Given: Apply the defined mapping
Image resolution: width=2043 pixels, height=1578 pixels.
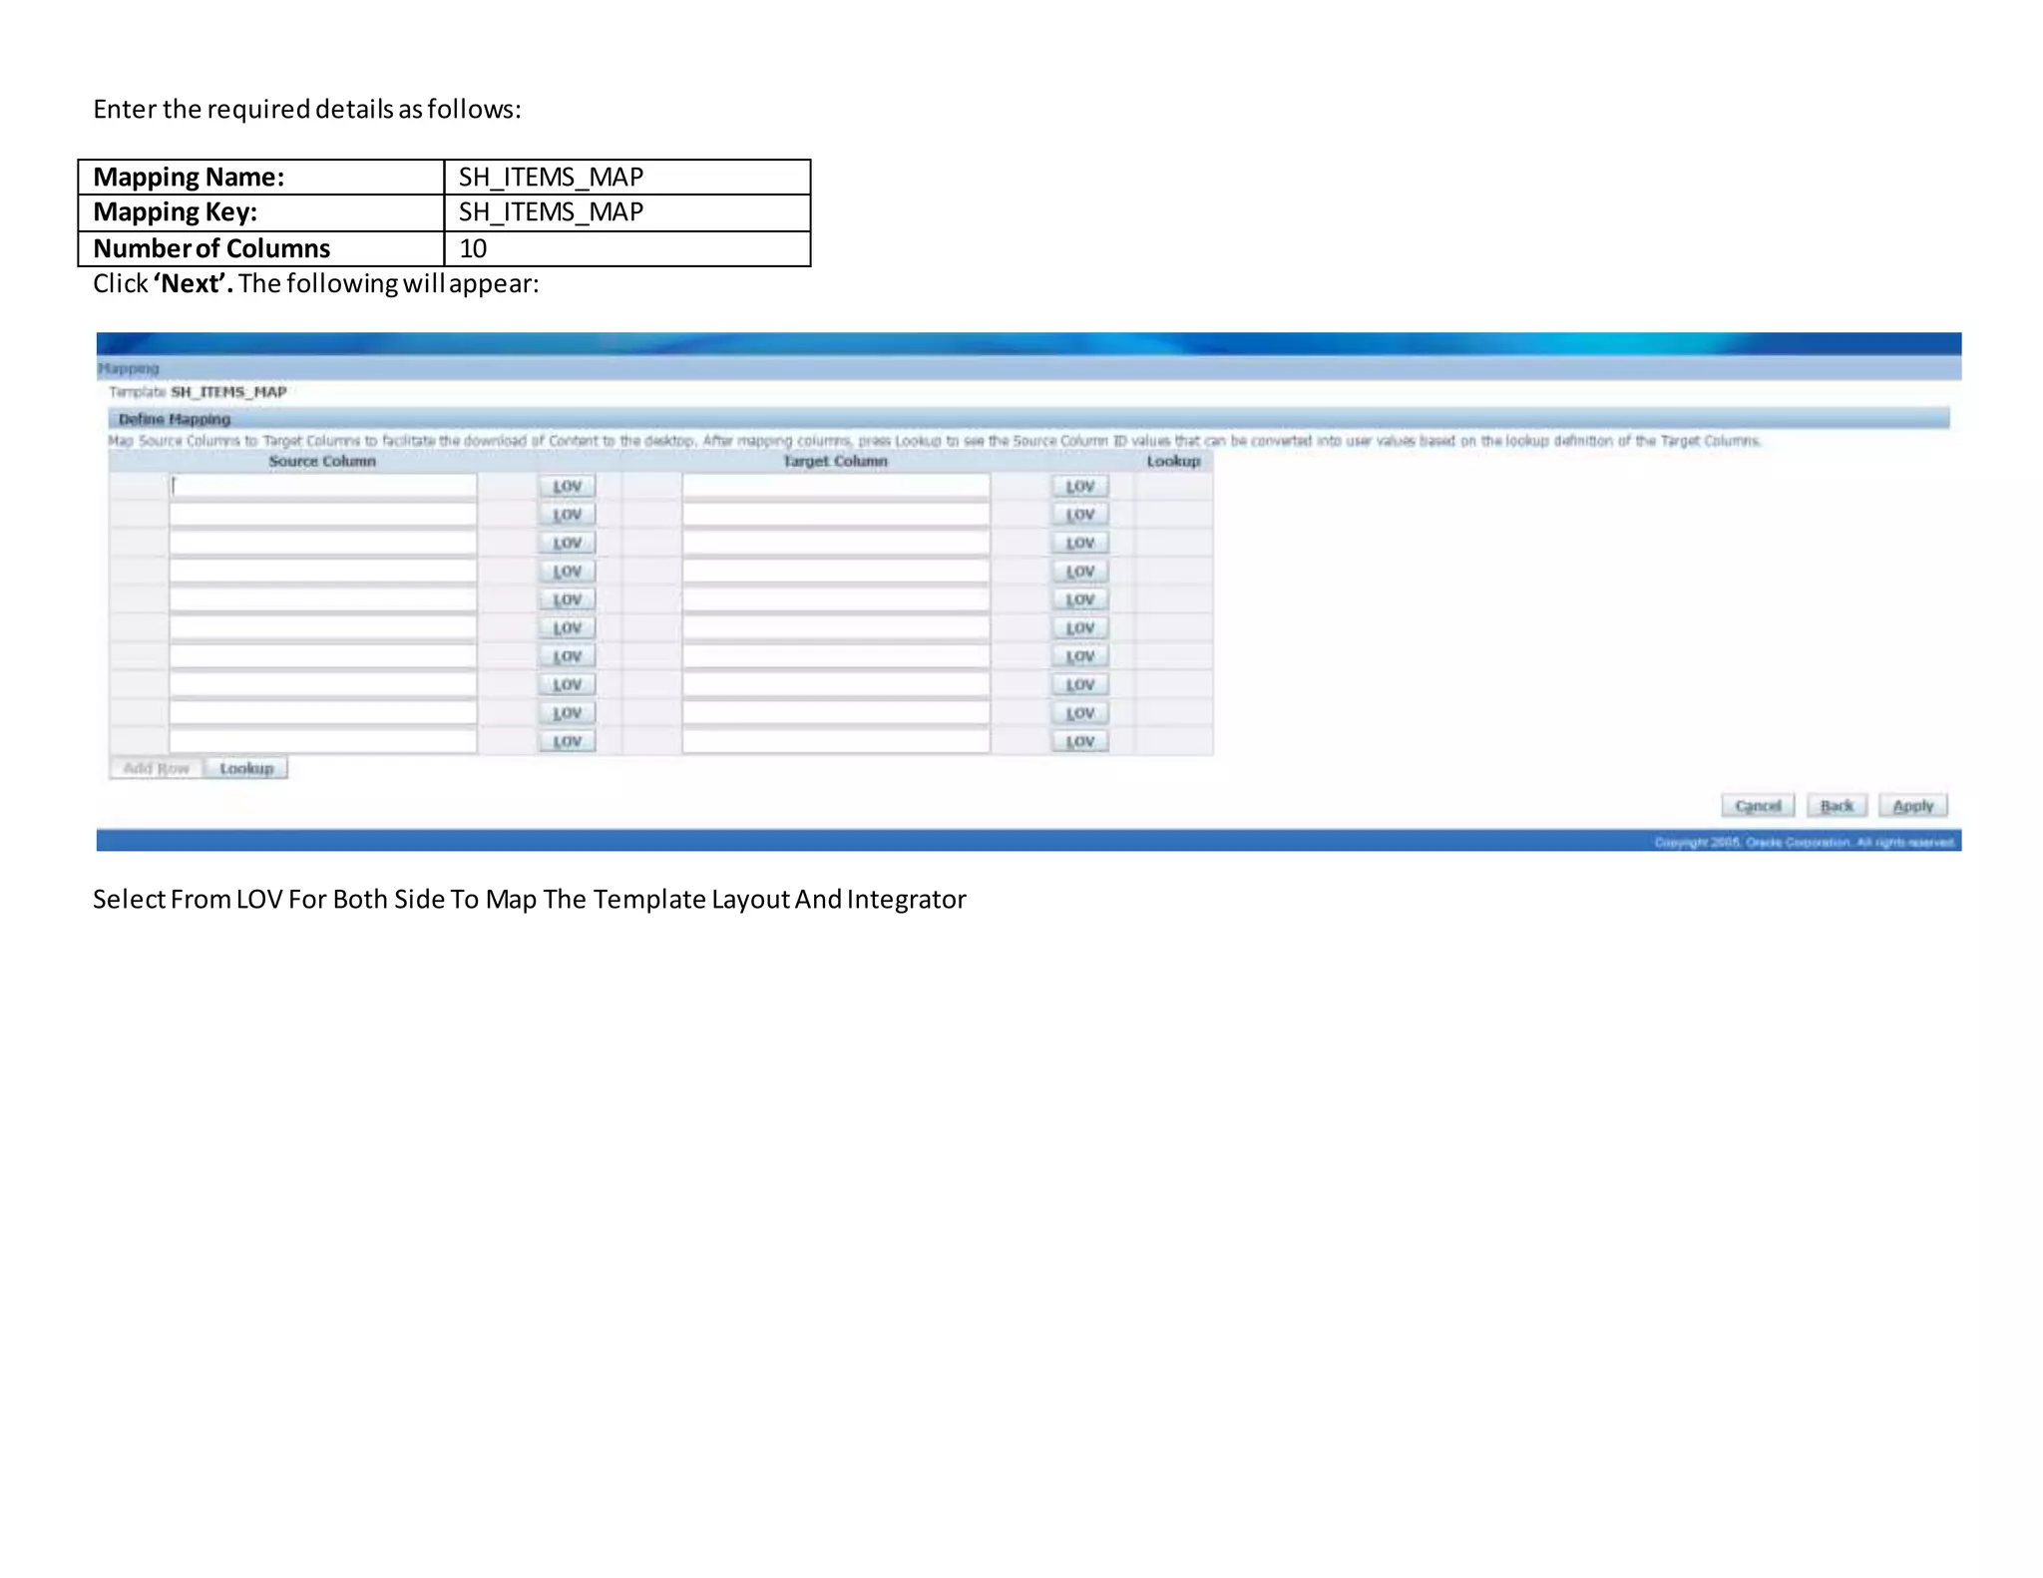Looking at the screenshot, I should tap(1913, 806).
